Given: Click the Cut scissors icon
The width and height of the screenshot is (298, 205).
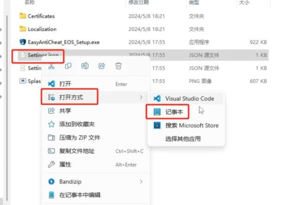Looking at the screenshot, I should (51, 66).
